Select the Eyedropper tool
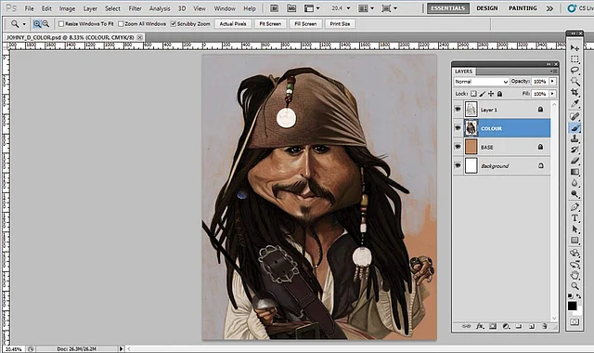The image size is (594, 353). (x=575, y=103)
